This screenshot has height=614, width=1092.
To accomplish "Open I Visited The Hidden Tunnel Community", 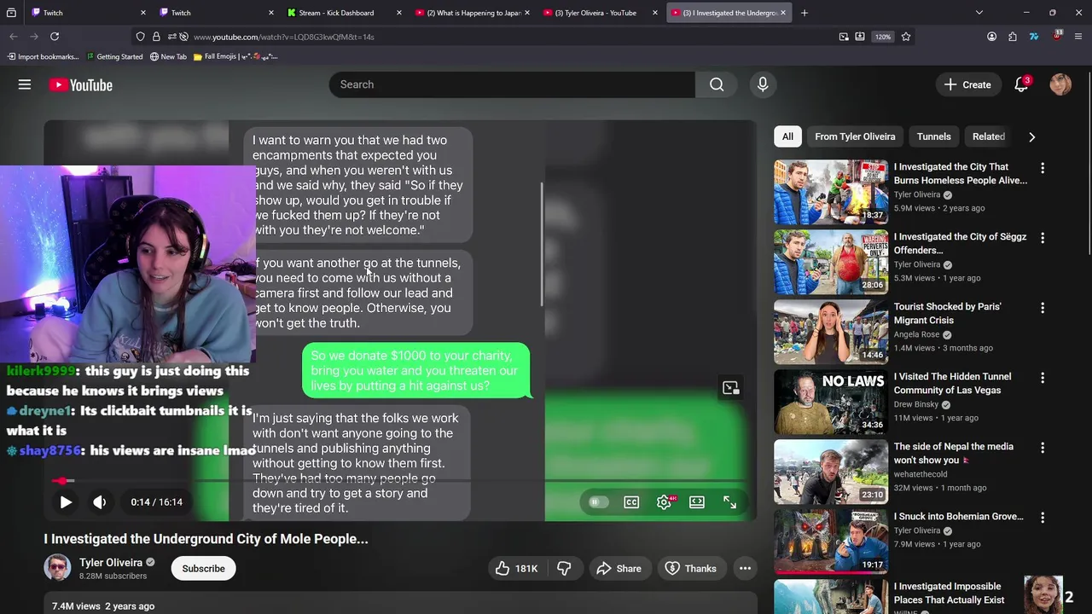I will (x=952, y=383).
